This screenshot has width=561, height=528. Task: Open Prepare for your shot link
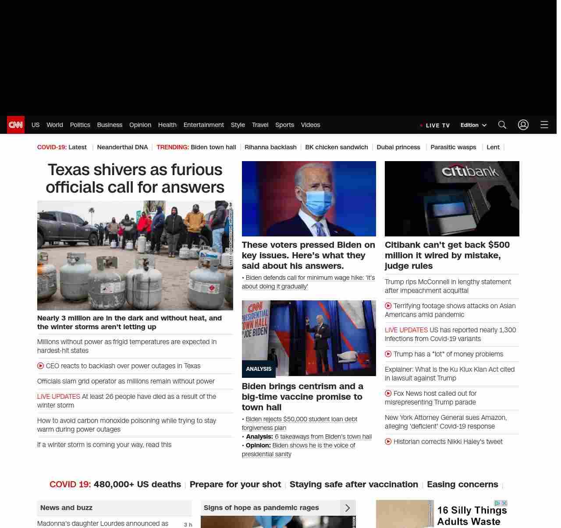pyautogui.click(x=235, y=484)
